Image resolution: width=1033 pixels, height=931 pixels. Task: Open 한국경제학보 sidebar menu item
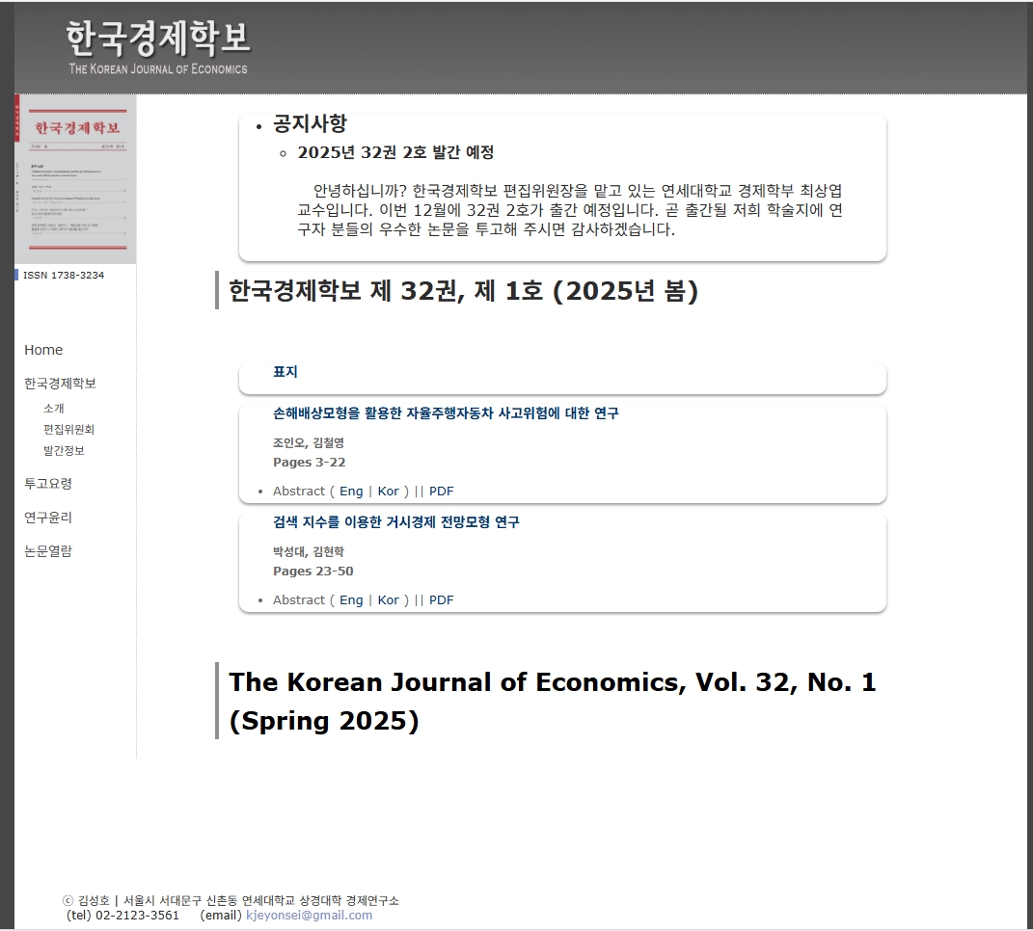click(60, 384)
